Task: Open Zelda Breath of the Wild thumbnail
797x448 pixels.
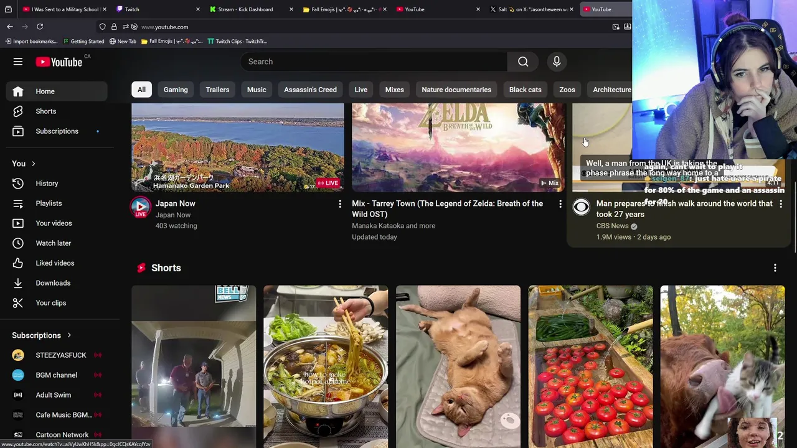Action: (x=458, y=147)
